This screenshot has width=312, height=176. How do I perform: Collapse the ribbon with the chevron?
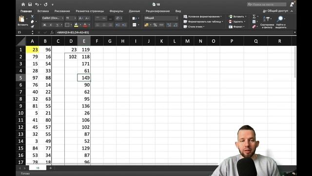(x=292, y=11)
